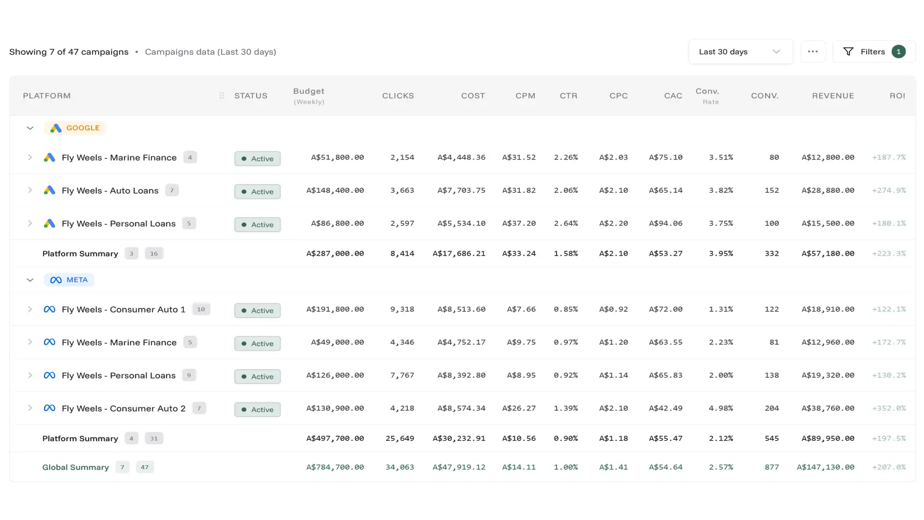Select the Meta logo next to the META group header
The height and width of the screenshot is (520, 924).
pos(55,280)
